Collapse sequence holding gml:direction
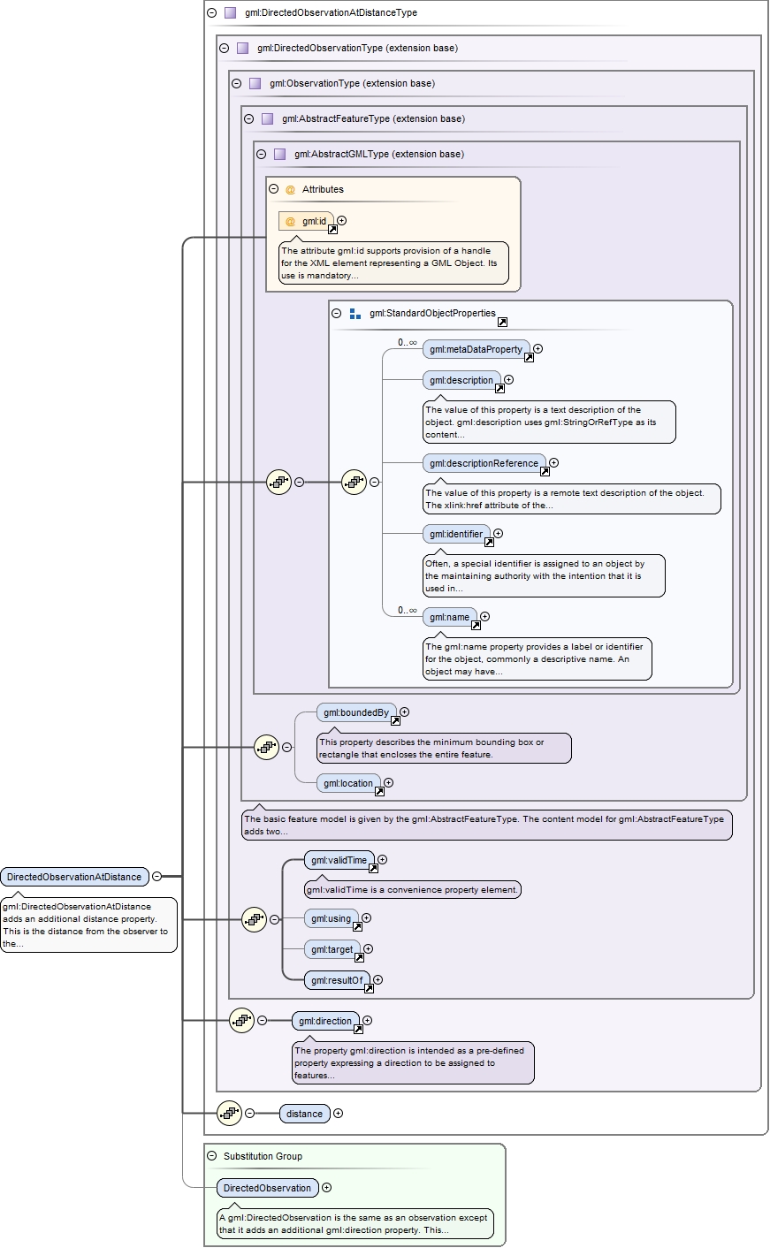The width and height of the screenshot is (770, 1248). pos(262,1020)
